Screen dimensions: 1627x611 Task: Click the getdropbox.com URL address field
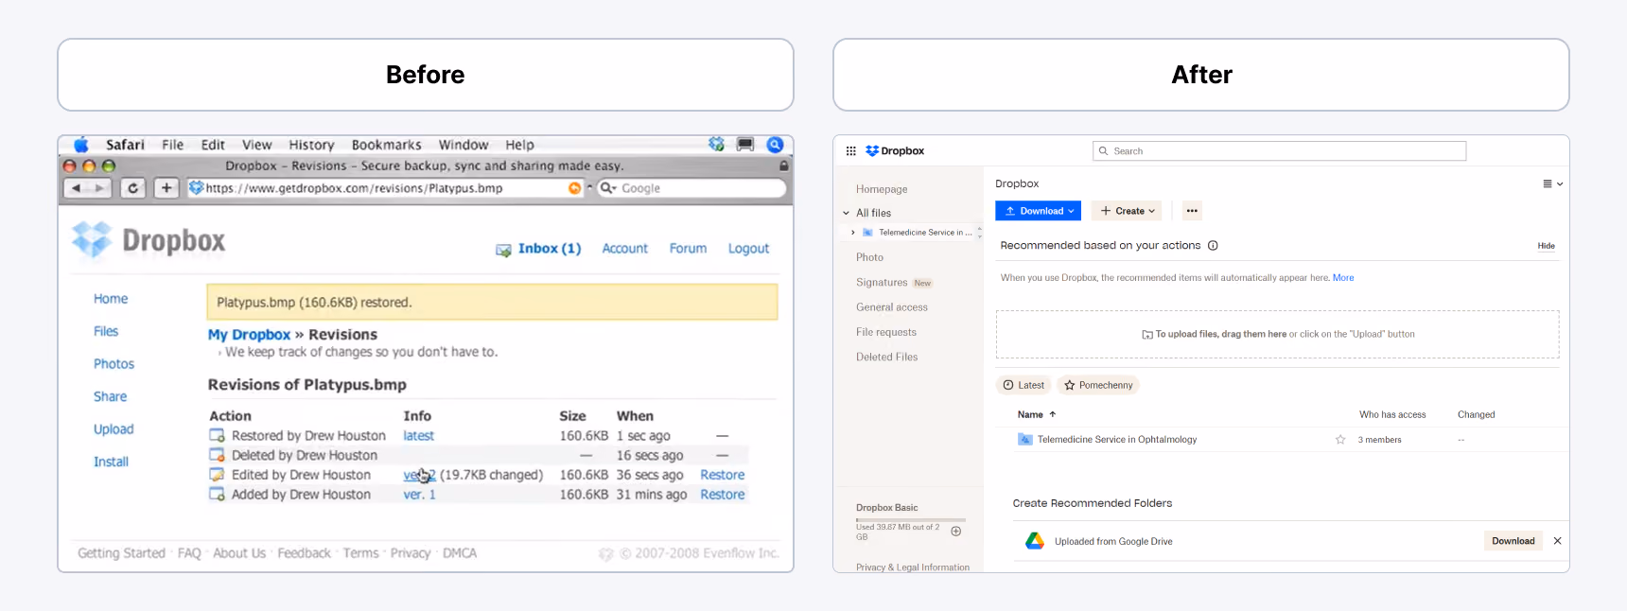point(386,188)
